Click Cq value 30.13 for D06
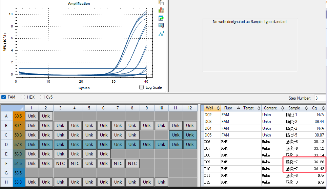 coord(319,142)
